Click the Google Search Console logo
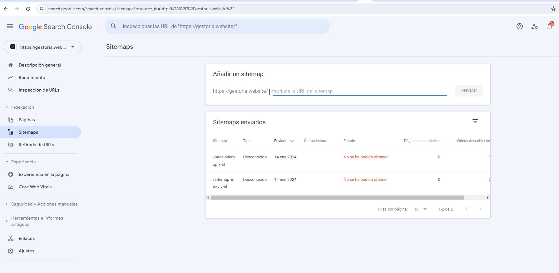Screen dimensions: 559x273 (55, 27)
